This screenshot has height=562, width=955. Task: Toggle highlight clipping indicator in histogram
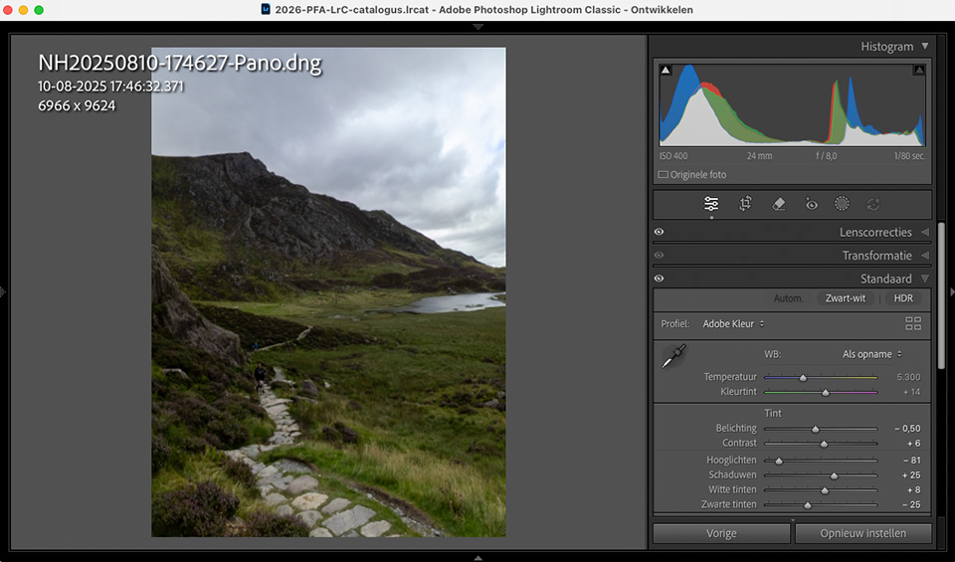919,70
